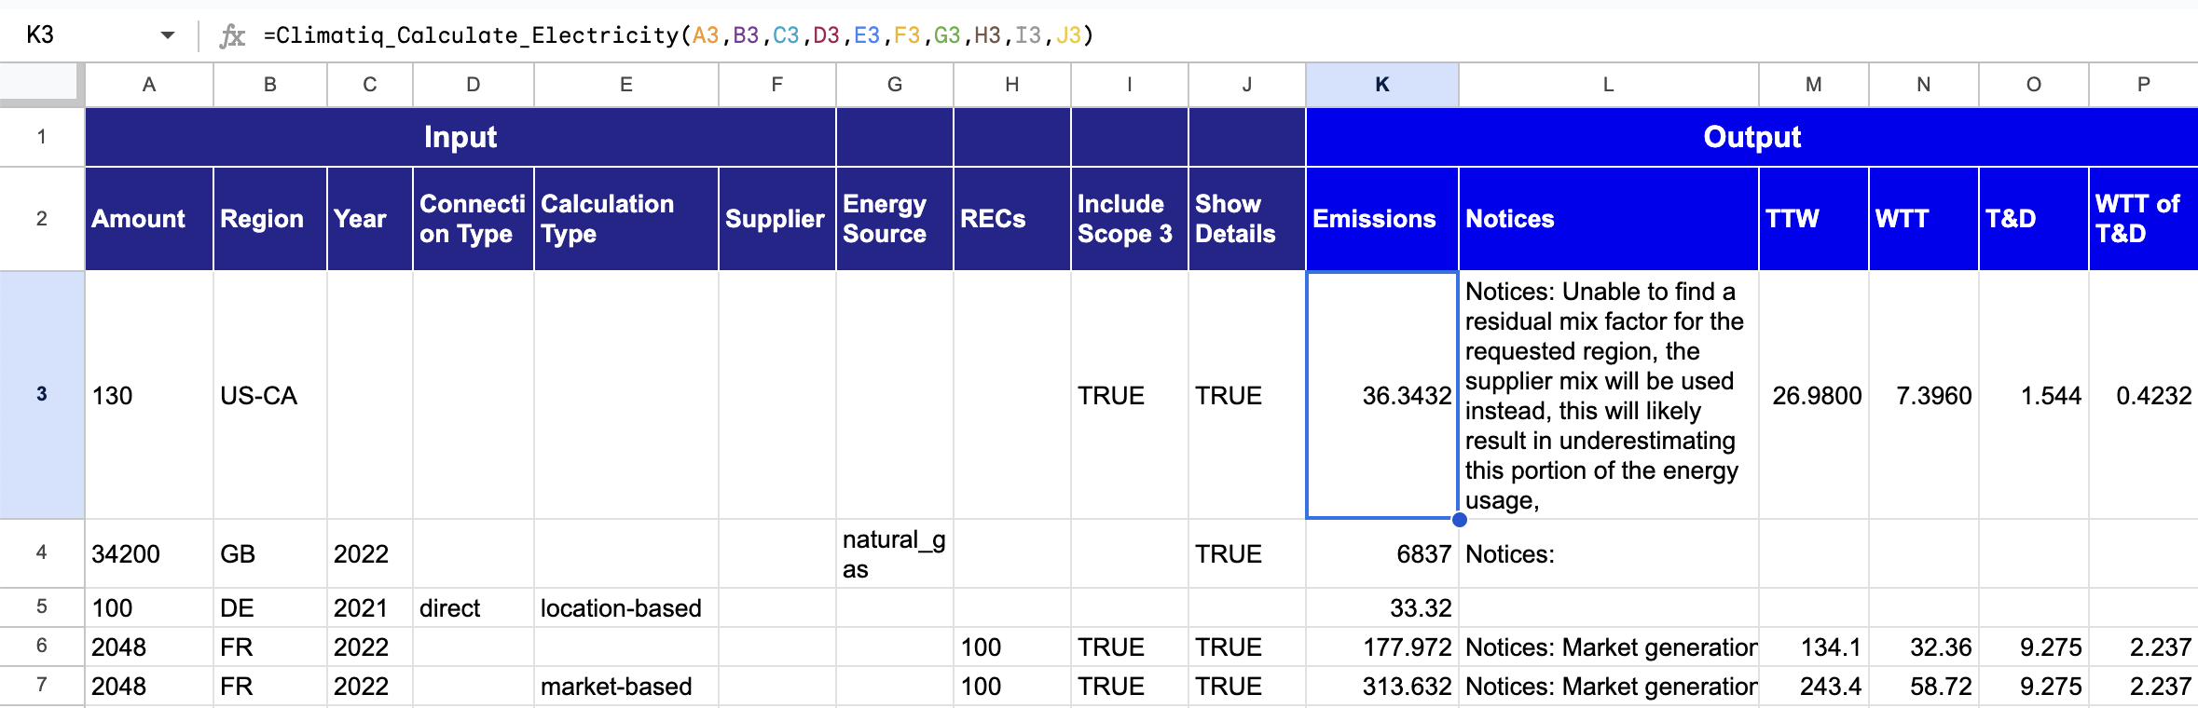Click the Energy Source header cell
The image size is (2198, 708).
coord(895,219)
